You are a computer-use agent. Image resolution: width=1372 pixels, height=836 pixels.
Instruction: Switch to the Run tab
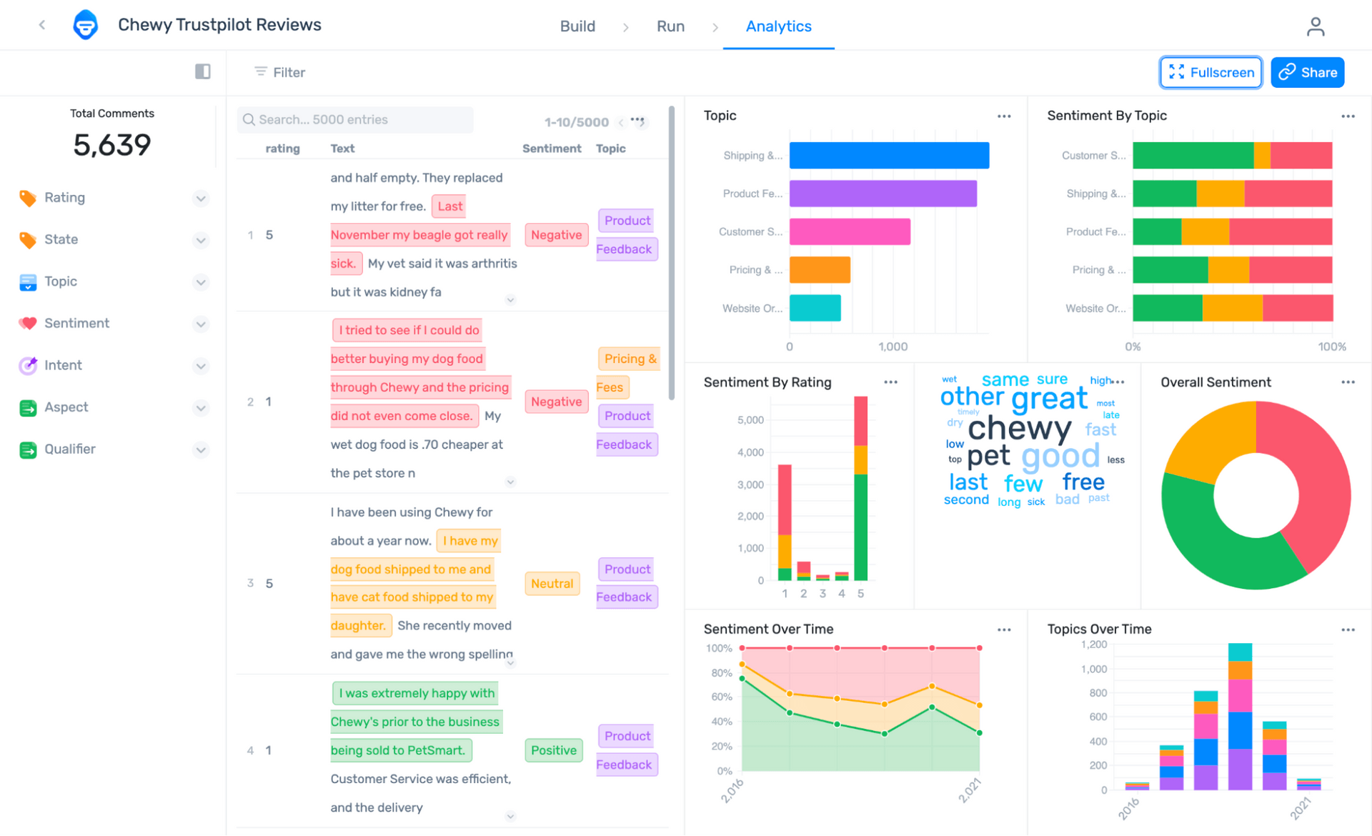click(670, 26)
